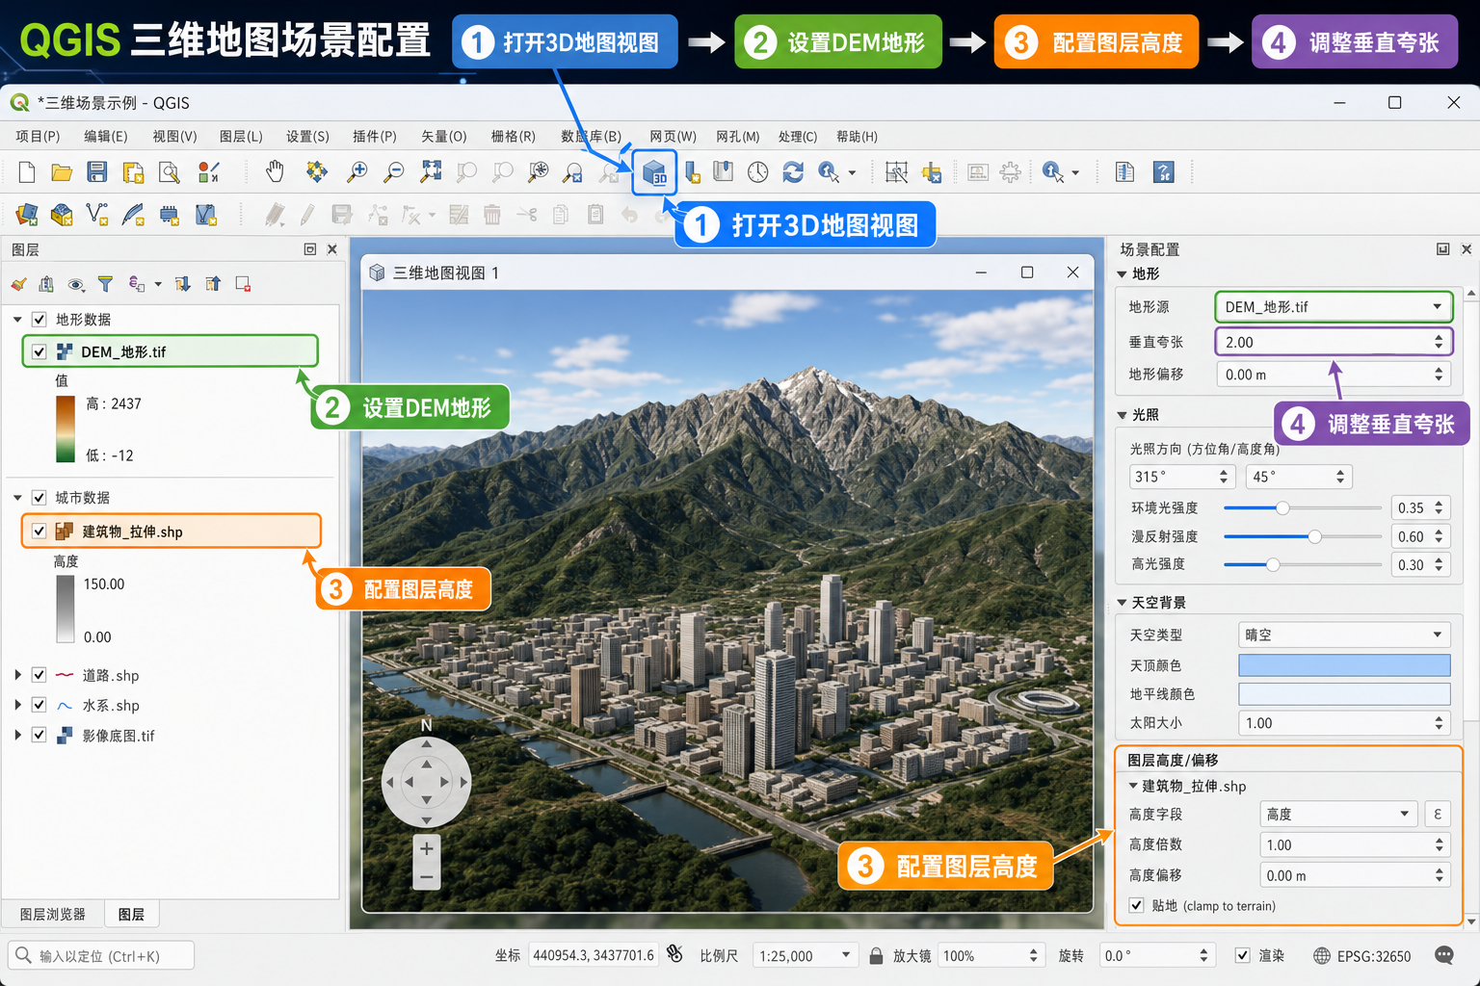Open the 处理(C) menu
The width and height of the screenshot is (1480, 986).
point(798,137)
